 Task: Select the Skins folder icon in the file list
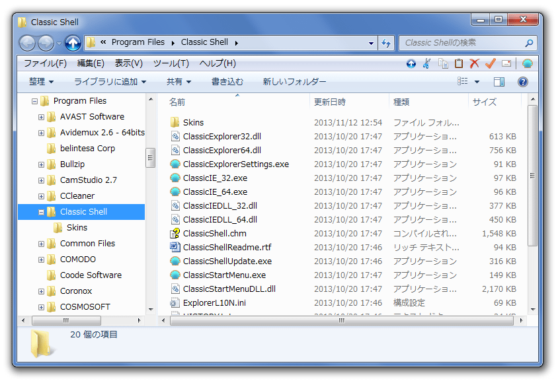click(x=175, y=123)
